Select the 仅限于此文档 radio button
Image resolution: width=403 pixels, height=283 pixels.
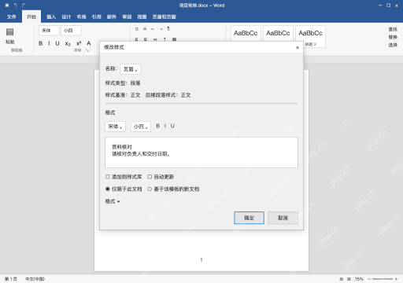[108, 189]
